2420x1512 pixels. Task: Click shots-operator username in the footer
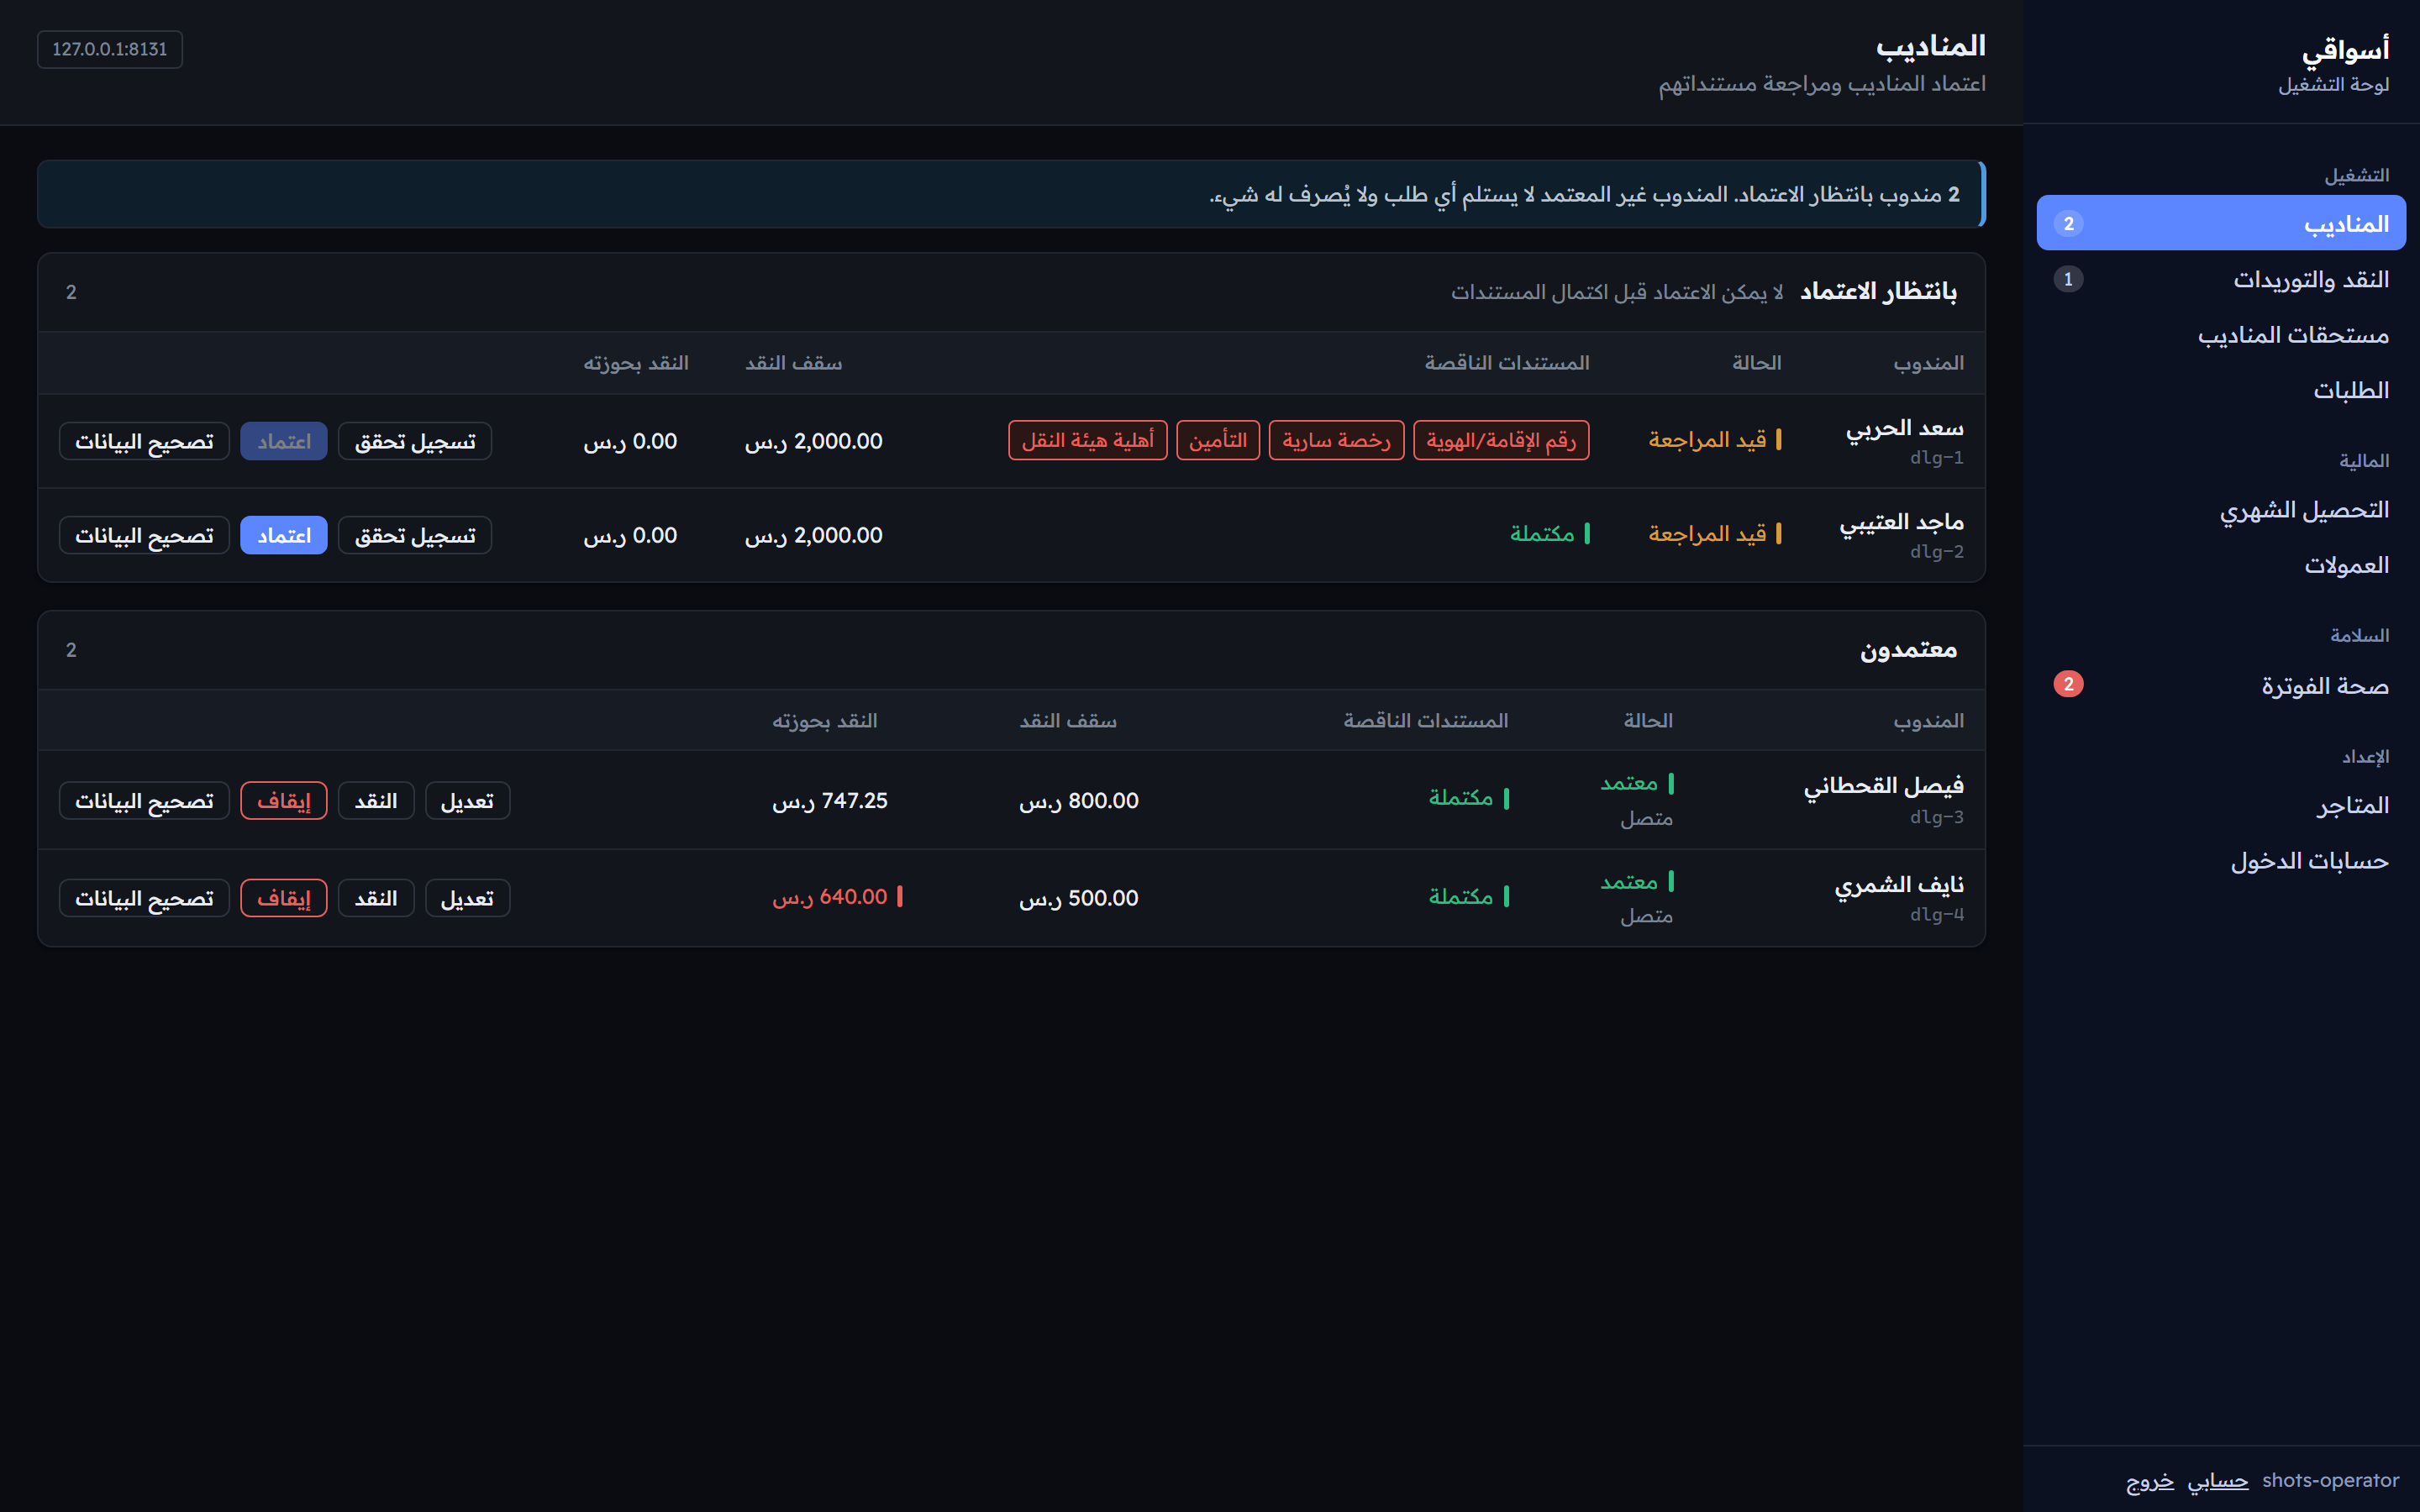pos(2330,1480)
